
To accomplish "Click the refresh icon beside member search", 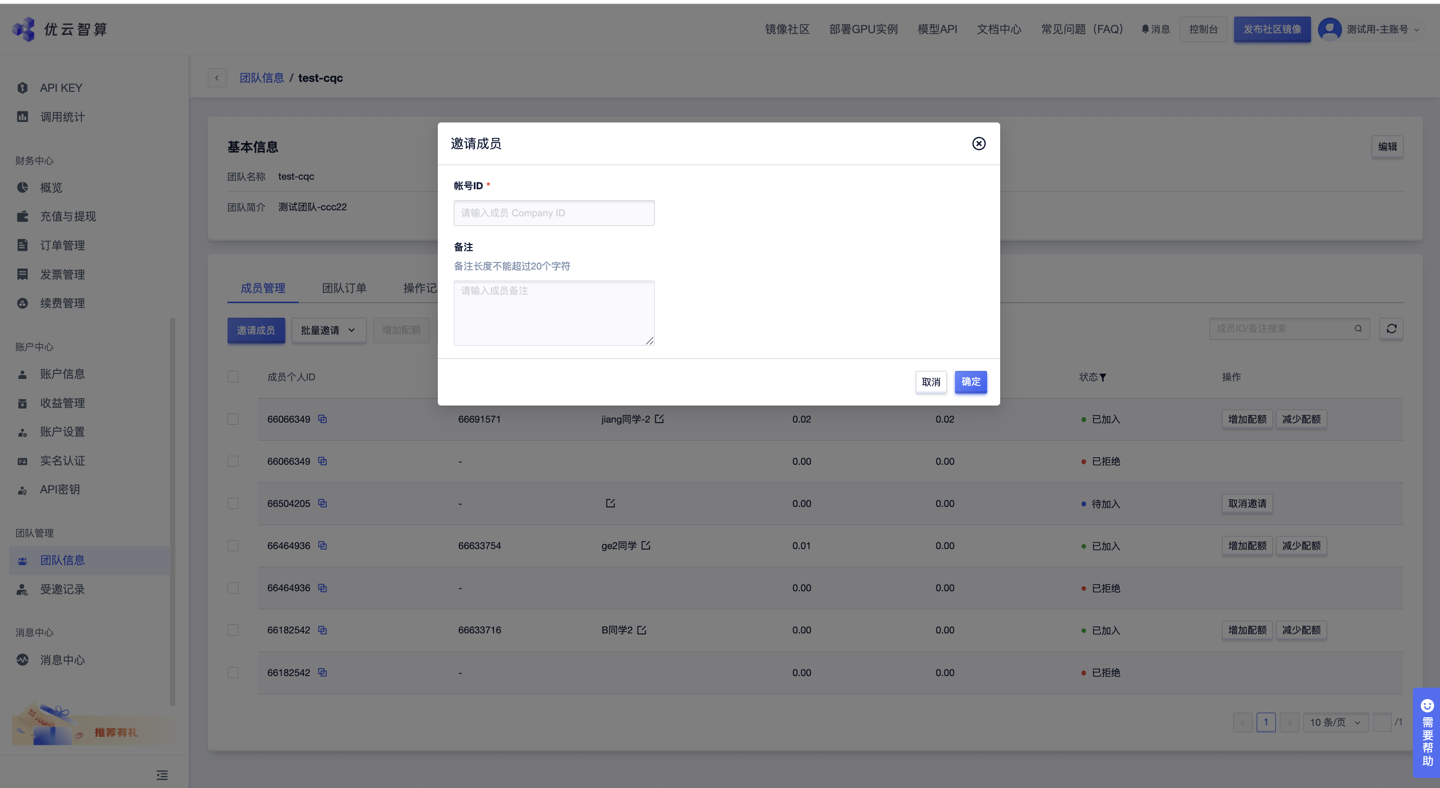I will click(1391, 329).
